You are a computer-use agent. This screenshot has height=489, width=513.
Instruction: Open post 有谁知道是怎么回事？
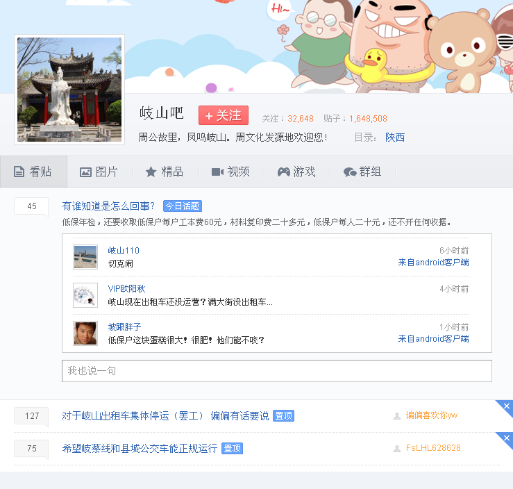pyautogui.click(x=108, y=206)
